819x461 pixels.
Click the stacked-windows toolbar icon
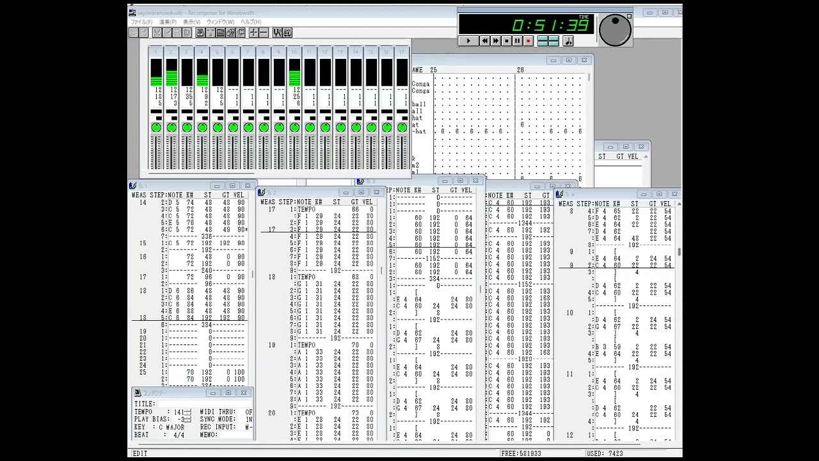click(x=241, y=33)
